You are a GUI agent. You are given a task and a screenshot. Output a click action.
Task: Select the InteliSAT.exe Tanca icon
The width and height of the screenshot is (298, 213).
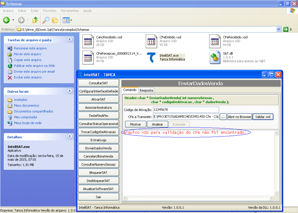[151, 58]
